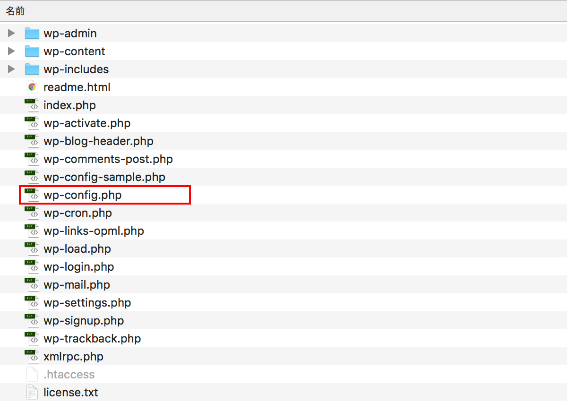
Task: Click the wp-includes folder icon
Action: [x=32, y=69]
